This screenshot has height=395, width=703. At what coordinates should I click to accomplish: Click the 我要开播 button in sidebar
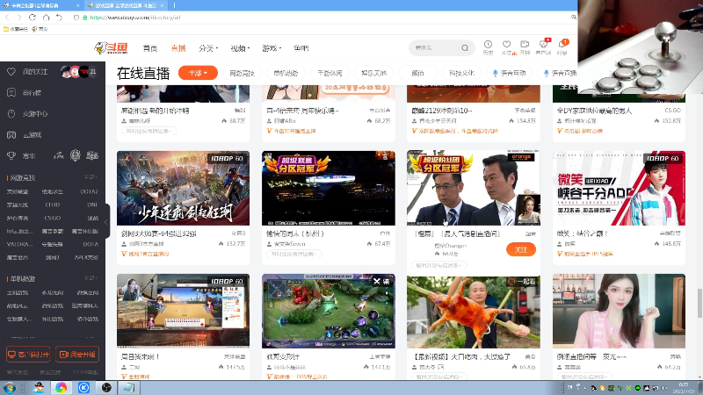tap(77, 355)
